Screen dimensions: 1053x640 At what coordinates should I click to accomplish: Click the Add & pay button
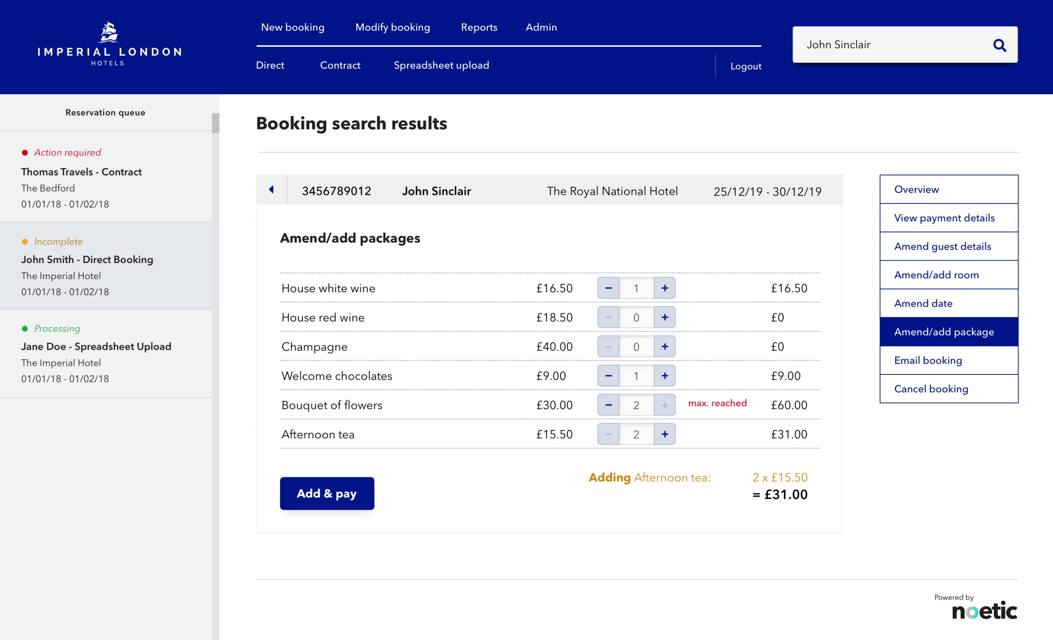(x=327, y=494)
